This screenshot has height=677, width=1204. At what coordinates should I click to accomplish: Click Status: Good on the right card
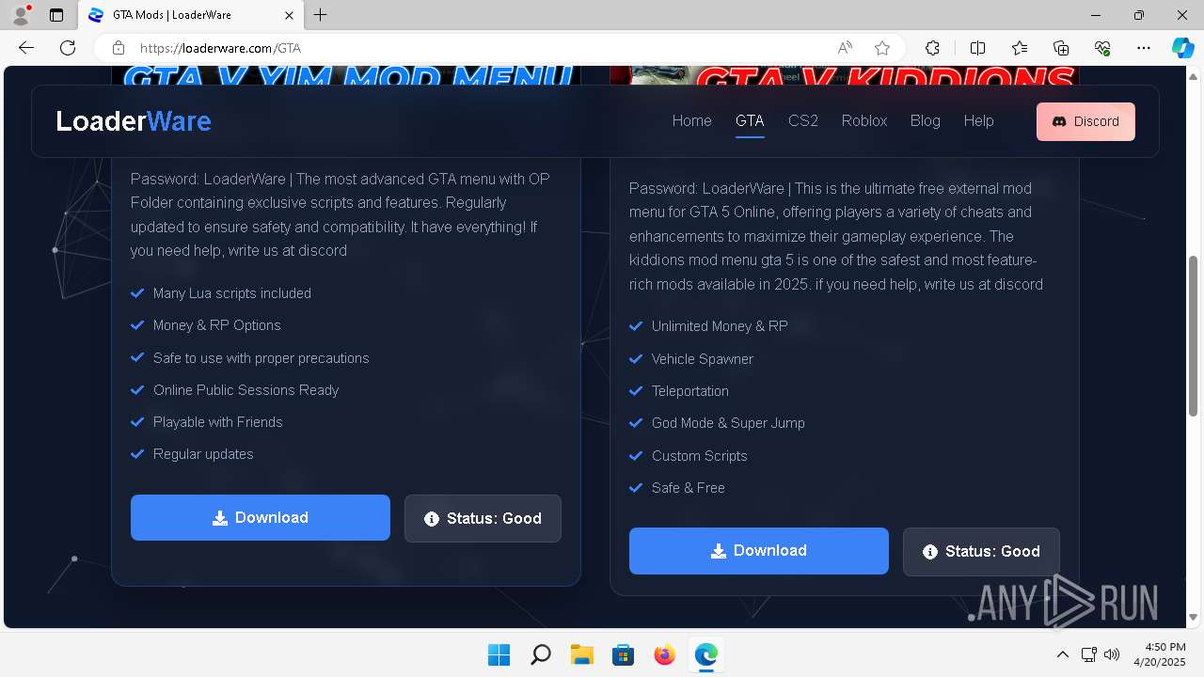pyautogui.click(x=981, y=551)
